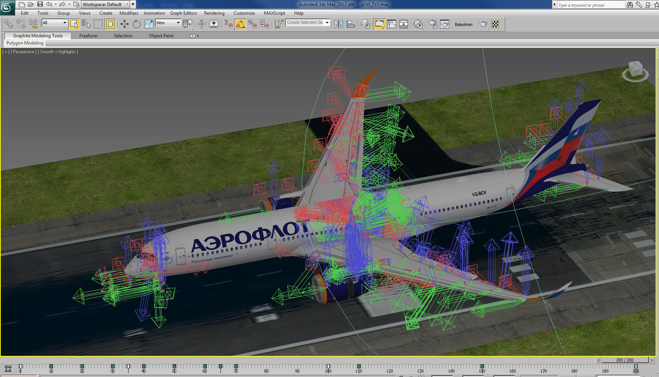Choose the Rectangular Selection Region tool
659x377 pixels.
point(98,24)
